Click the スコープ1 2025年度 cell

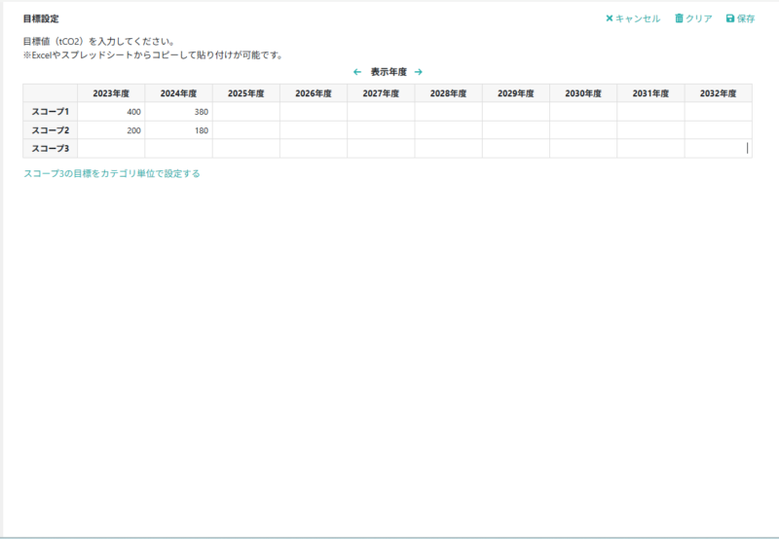click(246, 112)
